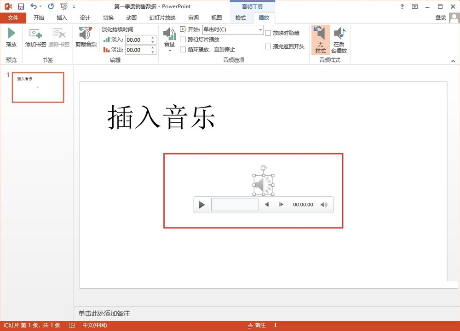Image resolution: width=460 pixels, height=331 pixels.
Task: Start slideshow from beginning via toolbar icon
Action: [x=63, y=6]
